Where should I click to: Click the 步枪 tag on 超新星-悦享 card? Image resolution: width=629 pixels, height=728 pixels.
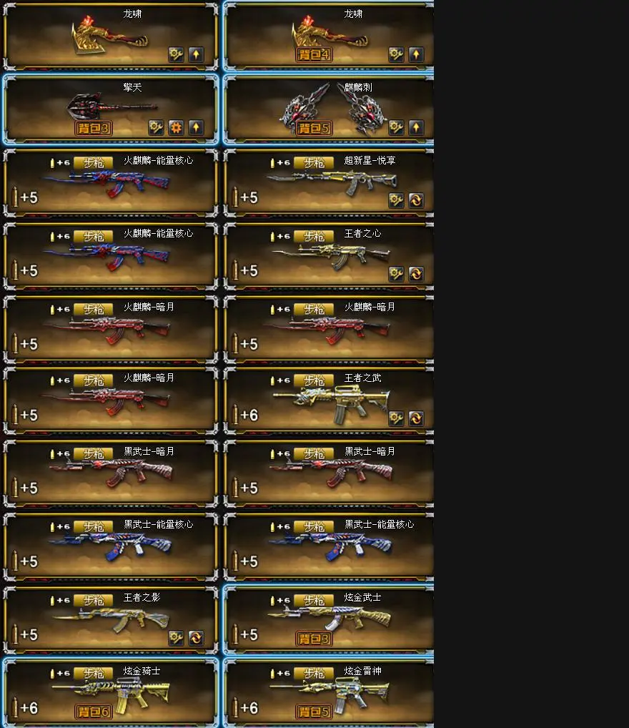[314, 163]
